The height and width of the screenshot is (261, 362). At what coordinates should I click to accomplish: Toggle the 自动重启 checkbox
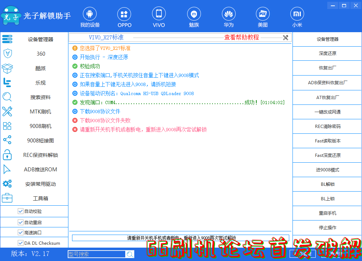coord(21,222)
